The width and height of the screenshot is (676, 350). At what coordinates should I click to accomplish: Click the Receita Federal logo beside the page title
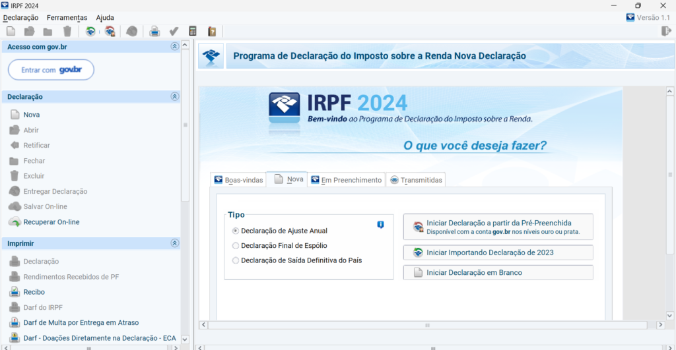pyautogui.click(x=211, y=56)
